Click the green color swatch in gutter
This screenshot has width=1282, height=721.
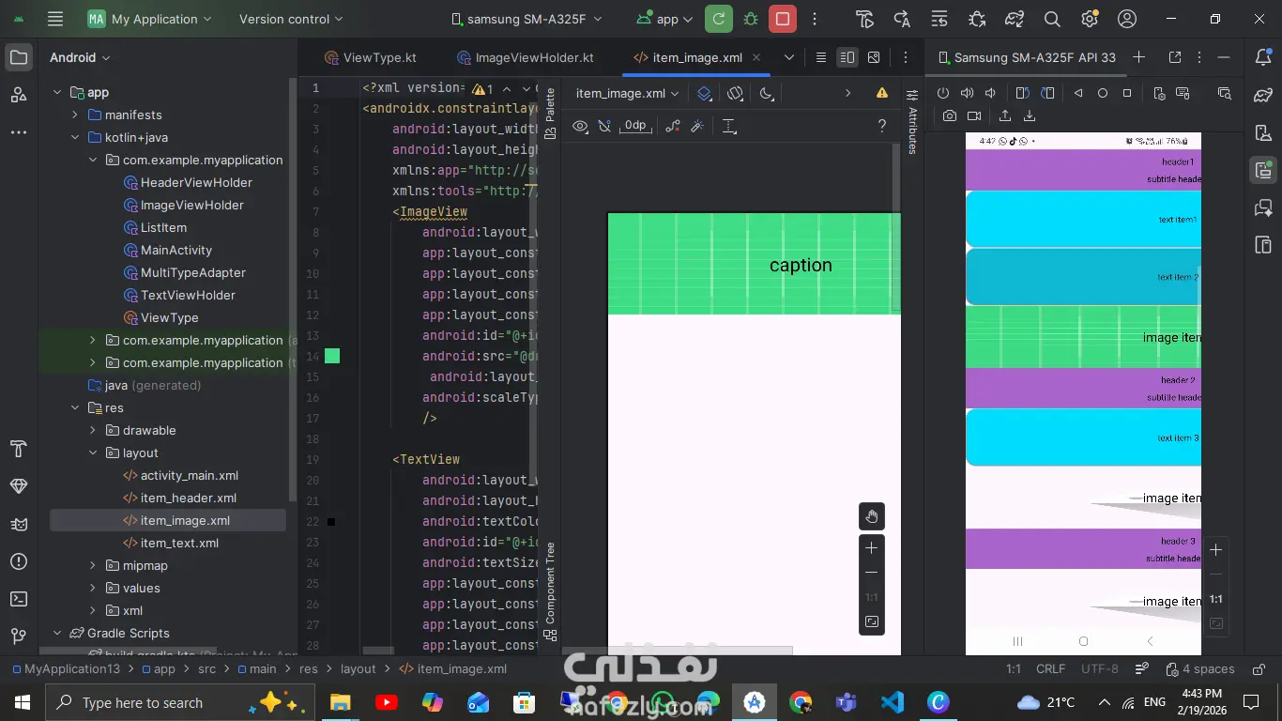(332, 356)
